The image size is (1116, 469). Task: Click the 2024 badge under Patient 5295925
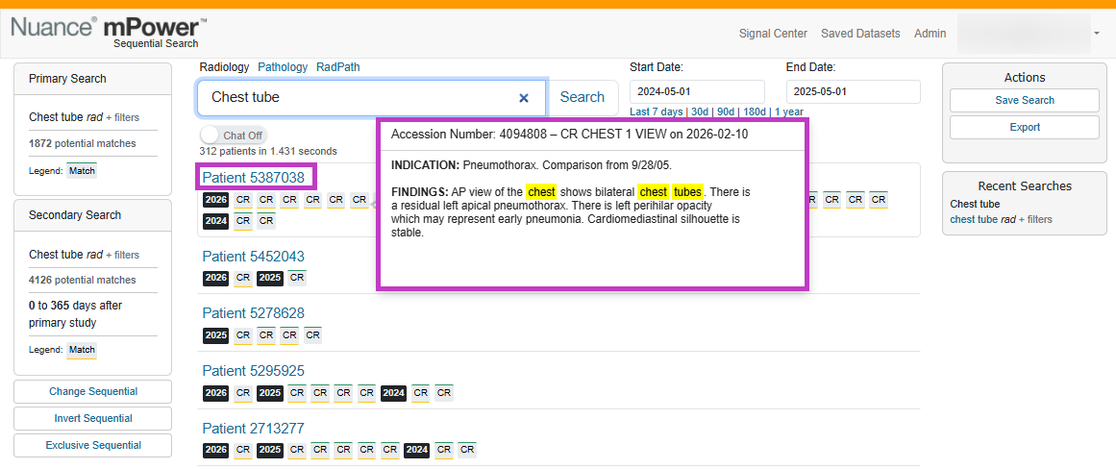(x=393, y=392)
